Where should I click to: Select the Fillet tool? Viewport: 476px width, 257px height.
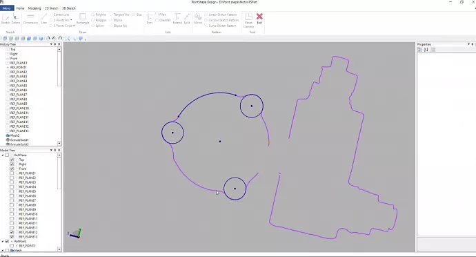coord(161,15)
